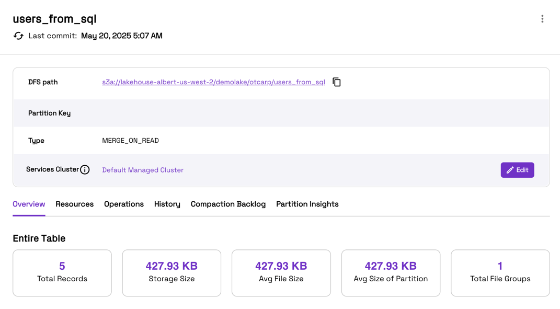
Task: Click the DFS path label
Action: 43,82
